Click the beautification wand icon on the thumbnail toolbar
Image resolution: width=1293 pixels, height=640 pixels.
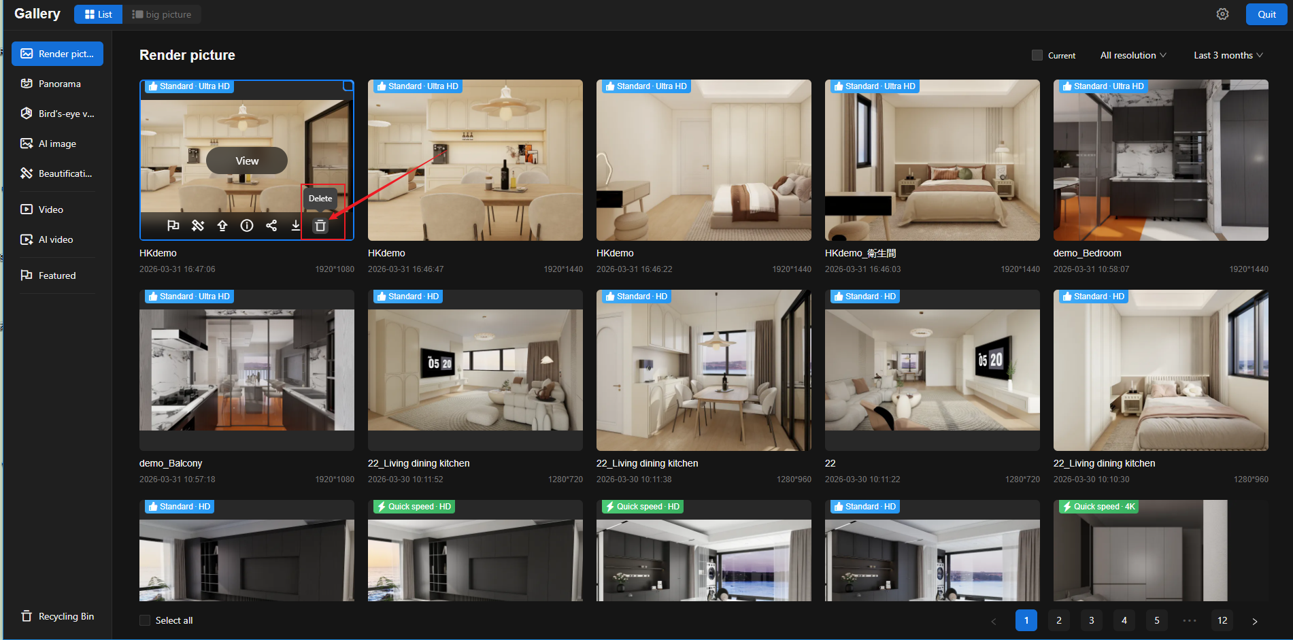pos(198,226)
